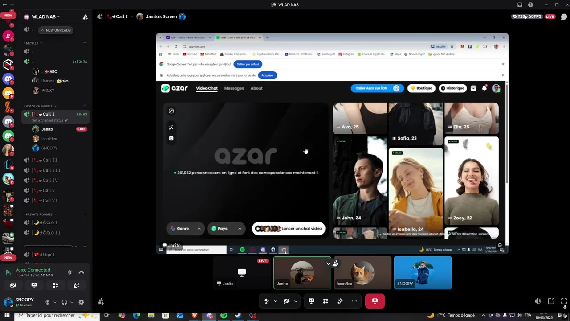Expand microphone options in the call control bar
Viewport: 570px width, 321px height.
click(x=275, y=301)
